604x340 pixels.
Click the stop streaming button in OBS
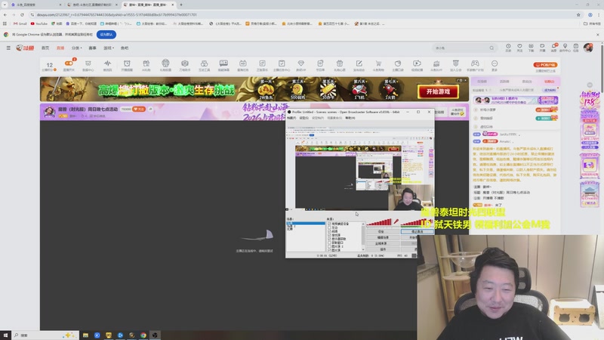(x=418, y=231)
